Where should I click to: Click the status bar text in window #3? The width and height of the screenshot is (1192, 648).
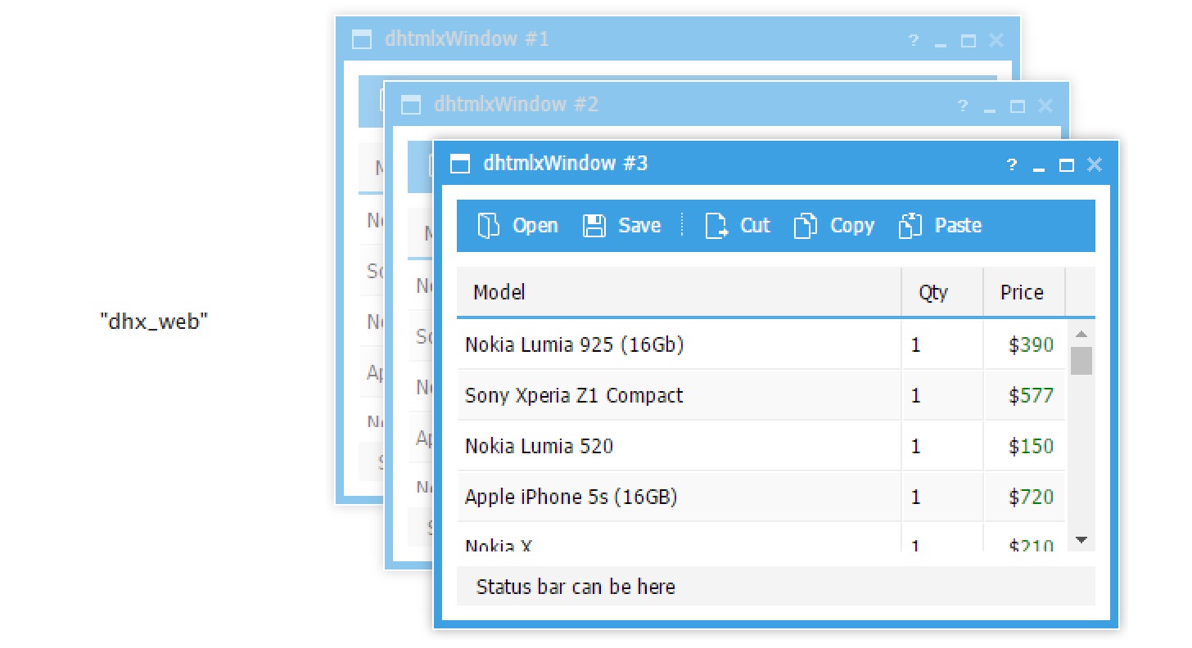tap(576, 587)
